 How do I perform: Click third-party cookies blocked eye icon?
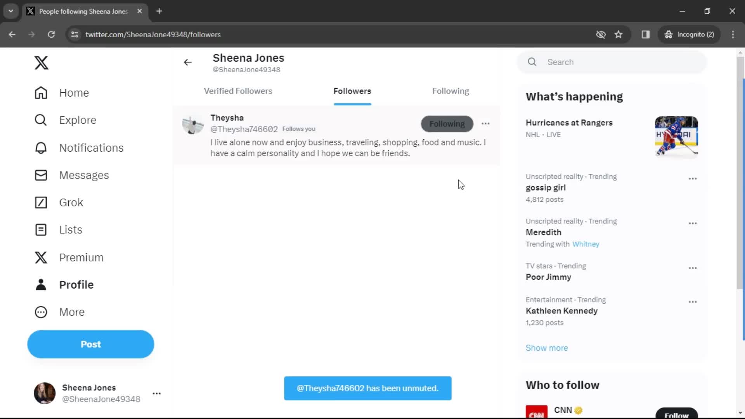pos(601,35)
